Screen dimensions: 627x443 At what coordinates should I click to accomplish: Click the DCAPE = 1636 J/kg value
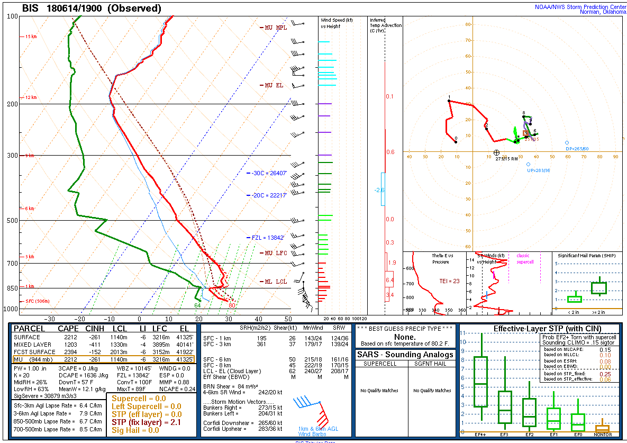click(x=83, y=375)
